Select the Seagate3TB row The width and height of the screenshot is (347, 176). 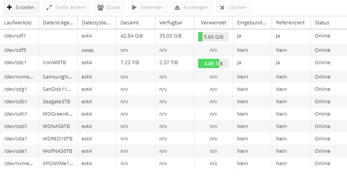pos(173,102)
